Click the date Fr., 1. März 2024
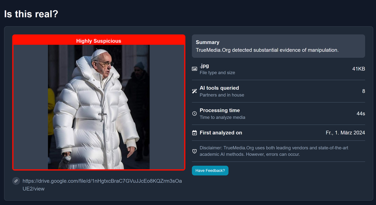Viewport: 376px width, 205px height. (x=345, y=133)
